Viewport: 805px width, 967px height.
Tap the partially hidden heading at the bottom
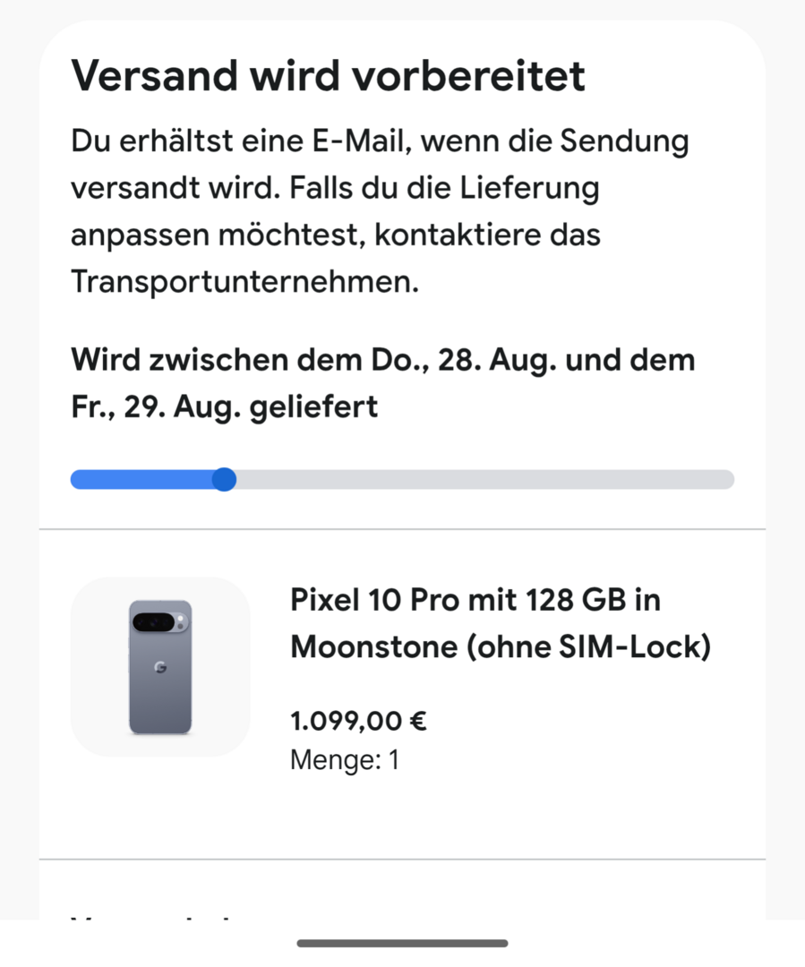[x=152, y=915]
